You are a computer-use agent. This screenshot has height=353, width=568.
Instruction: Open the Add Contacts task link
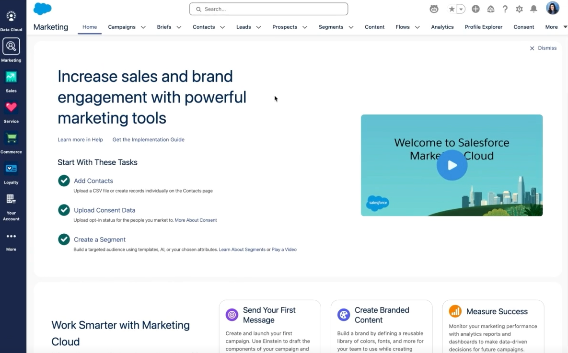(93, 181)
